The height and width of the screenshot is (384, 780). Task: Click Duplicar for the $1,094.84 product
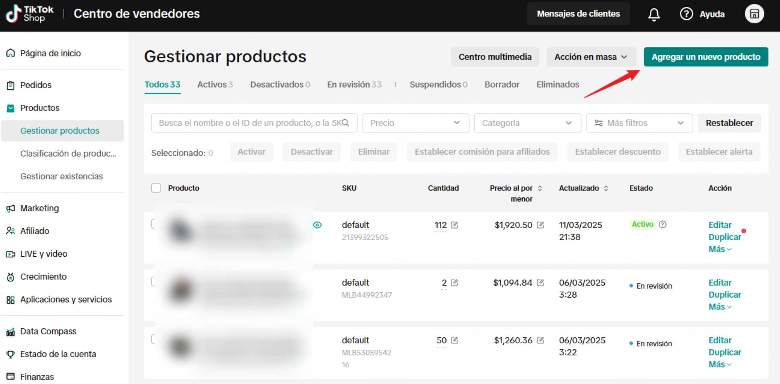(725, 295)
